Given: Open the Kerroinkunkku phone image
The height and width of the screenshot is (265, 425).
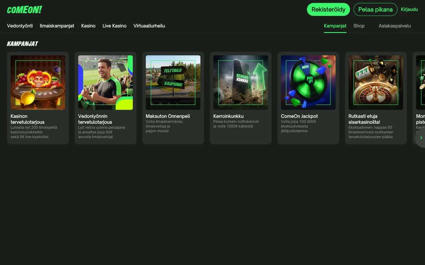Looking at the screenshot, I should click(241, 83).
